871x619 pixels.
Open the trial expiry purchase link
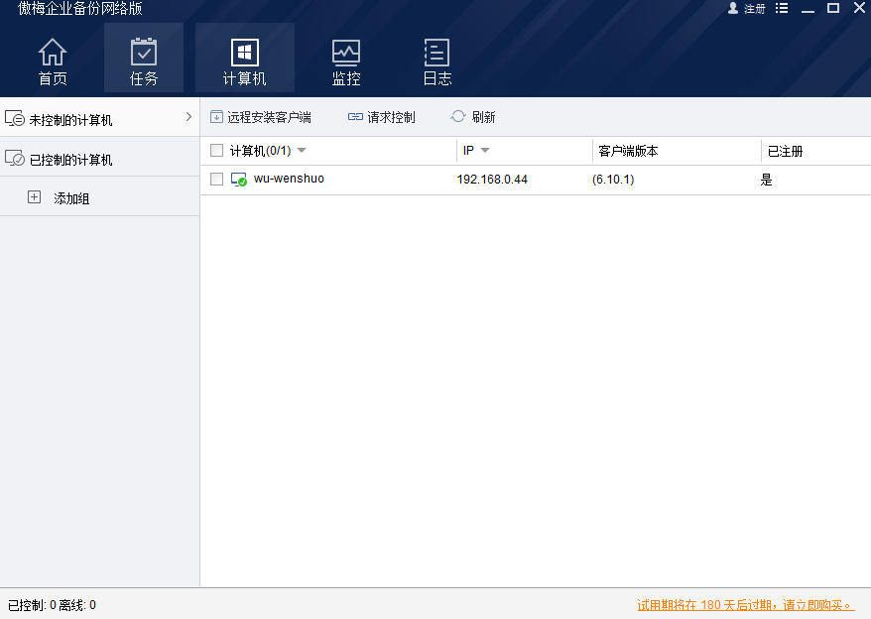coord(745,604)
